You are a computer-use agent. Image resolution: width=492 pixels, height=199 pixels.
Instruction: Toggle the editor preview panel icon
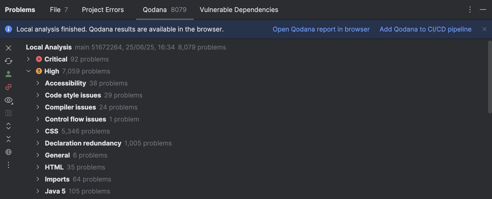[x=8, y=113]
